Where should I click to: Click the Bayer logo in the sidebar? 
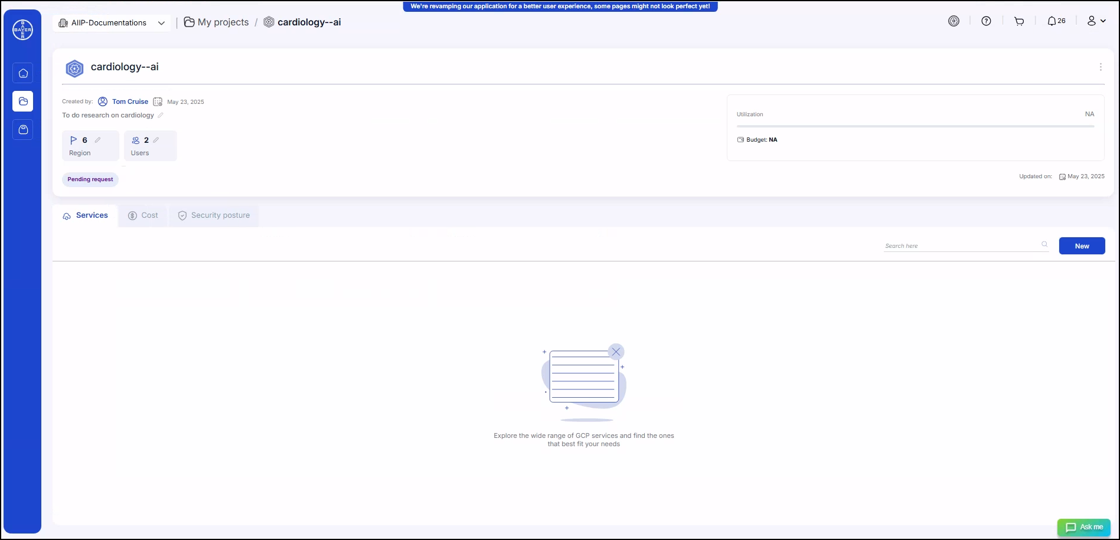[23, 30]
